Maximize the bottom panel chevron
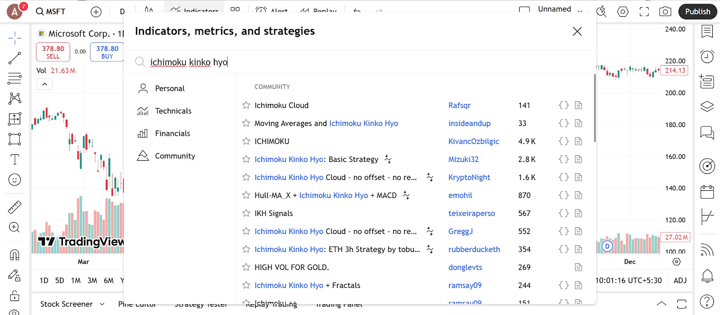 [x=661, y=303]
